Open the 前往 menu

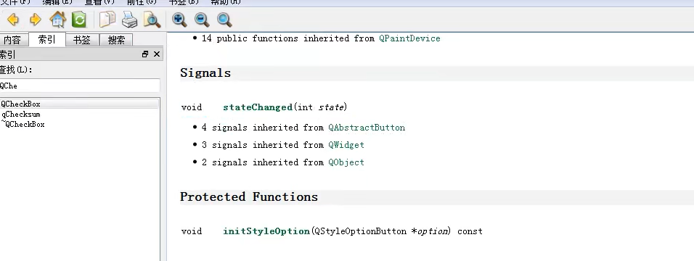coord(142,2)
